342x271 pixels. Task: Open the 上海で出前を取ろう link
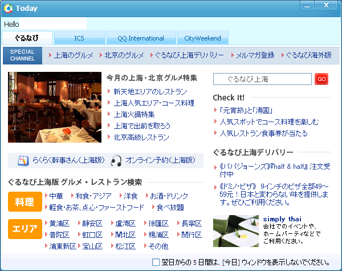coord(142,126)
